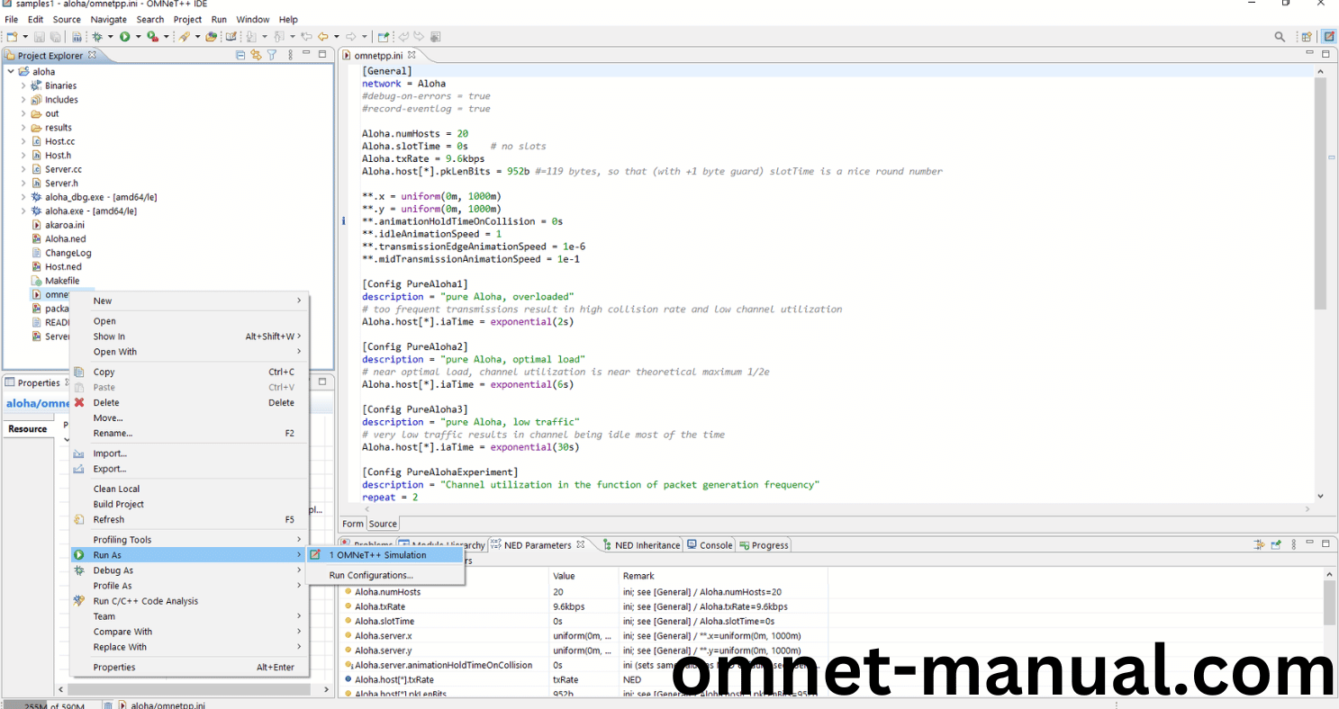Click the Debug bug toolbar icon
The image size is (1339, 709).
[97, 37]
